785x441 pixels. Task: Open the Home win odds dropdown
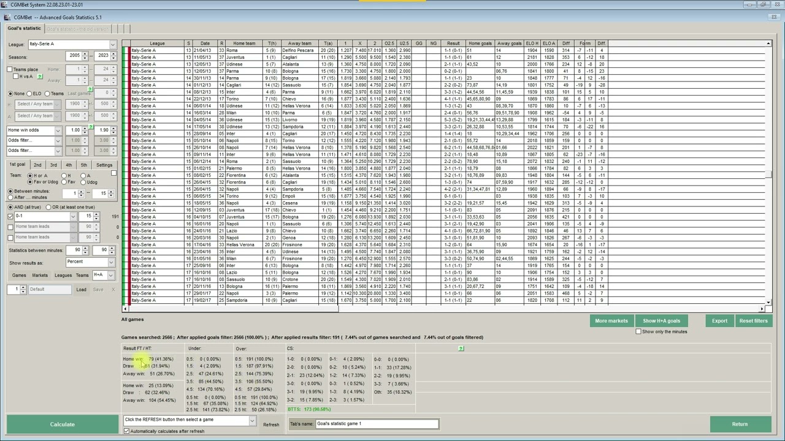click(x=58, y=130)
